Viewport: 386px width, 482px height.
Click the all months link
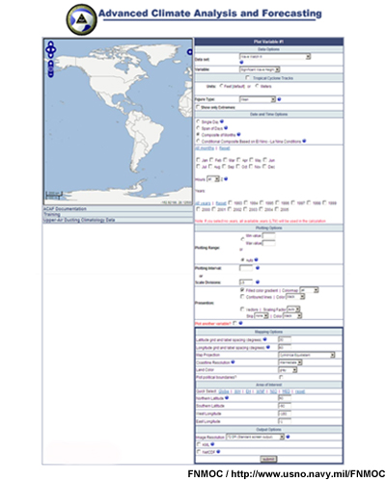click(x=205, y=148)
